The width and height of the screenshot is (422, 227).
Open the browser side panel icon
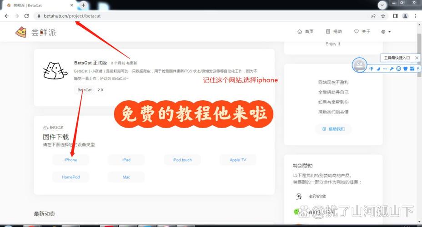coord(395,16)
